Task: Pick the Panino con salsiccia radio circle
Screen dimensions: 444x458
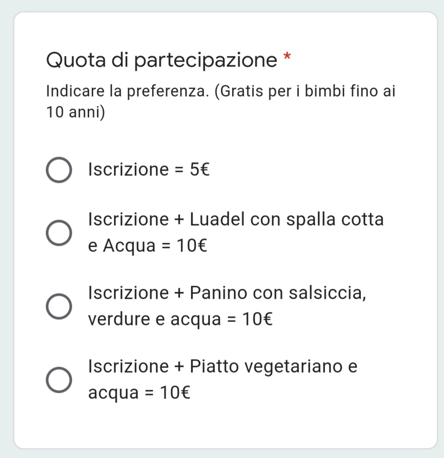Action: 59,306
